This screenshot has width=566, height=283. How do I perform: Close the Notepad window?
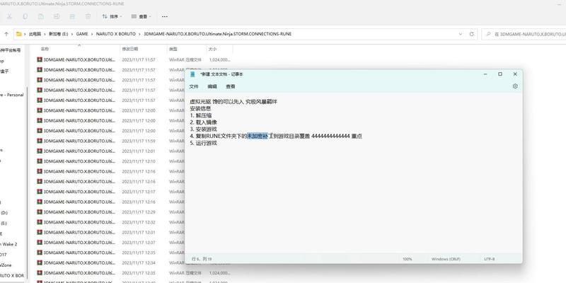[515, 74]
